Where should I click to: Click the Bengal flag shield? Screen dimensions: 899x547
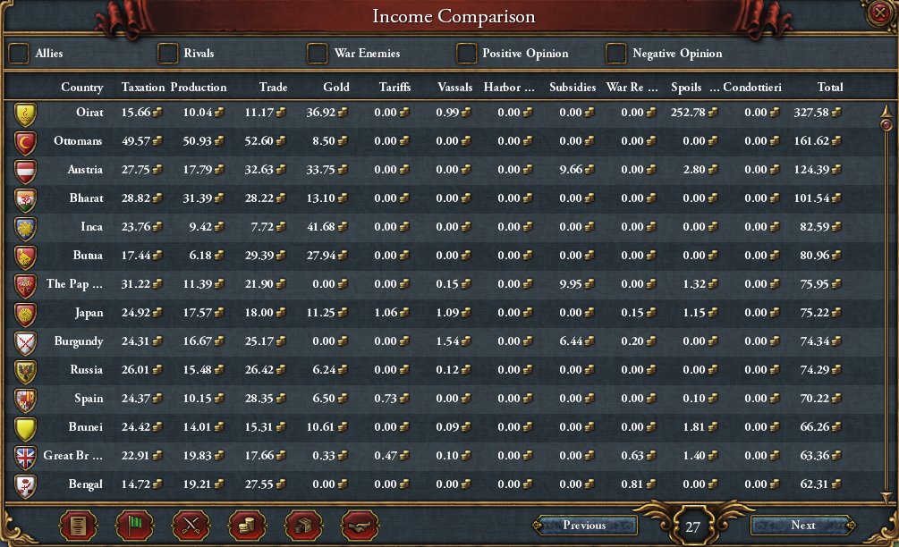(x=25, y=486)
